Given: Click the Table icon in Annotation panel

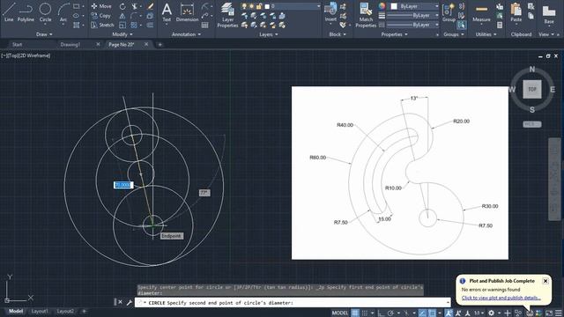Looking at the screenshot, I should [205, 26].
